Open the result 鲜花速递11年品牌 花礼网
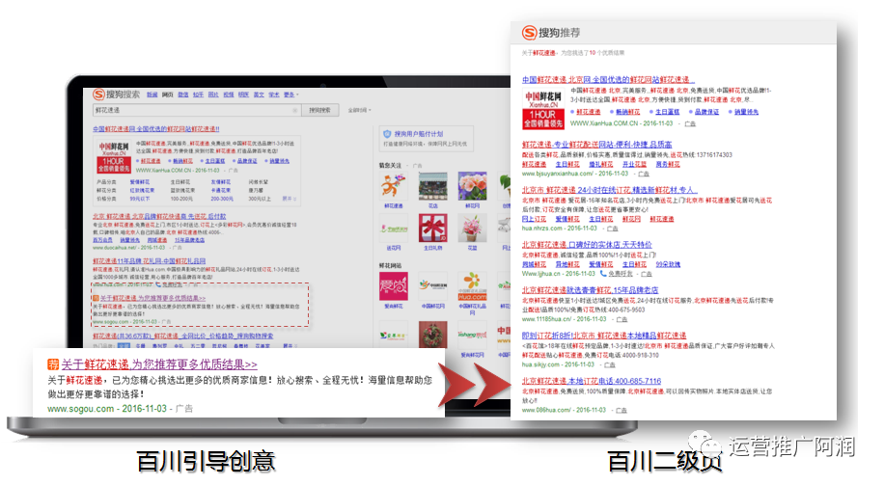Viewport: 884px width, 485px height. click(x=150, y=260)
